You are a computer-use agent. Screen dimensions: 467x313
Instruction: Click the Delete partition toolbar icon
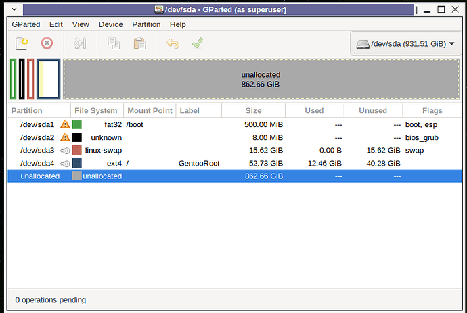click(x=47, y=43)
